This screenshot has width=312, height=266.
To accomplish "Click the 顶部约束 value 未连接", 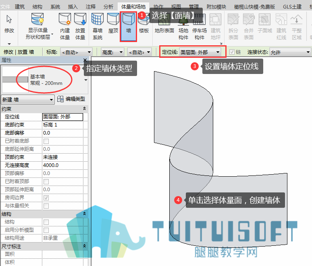I will click(62, 157).
